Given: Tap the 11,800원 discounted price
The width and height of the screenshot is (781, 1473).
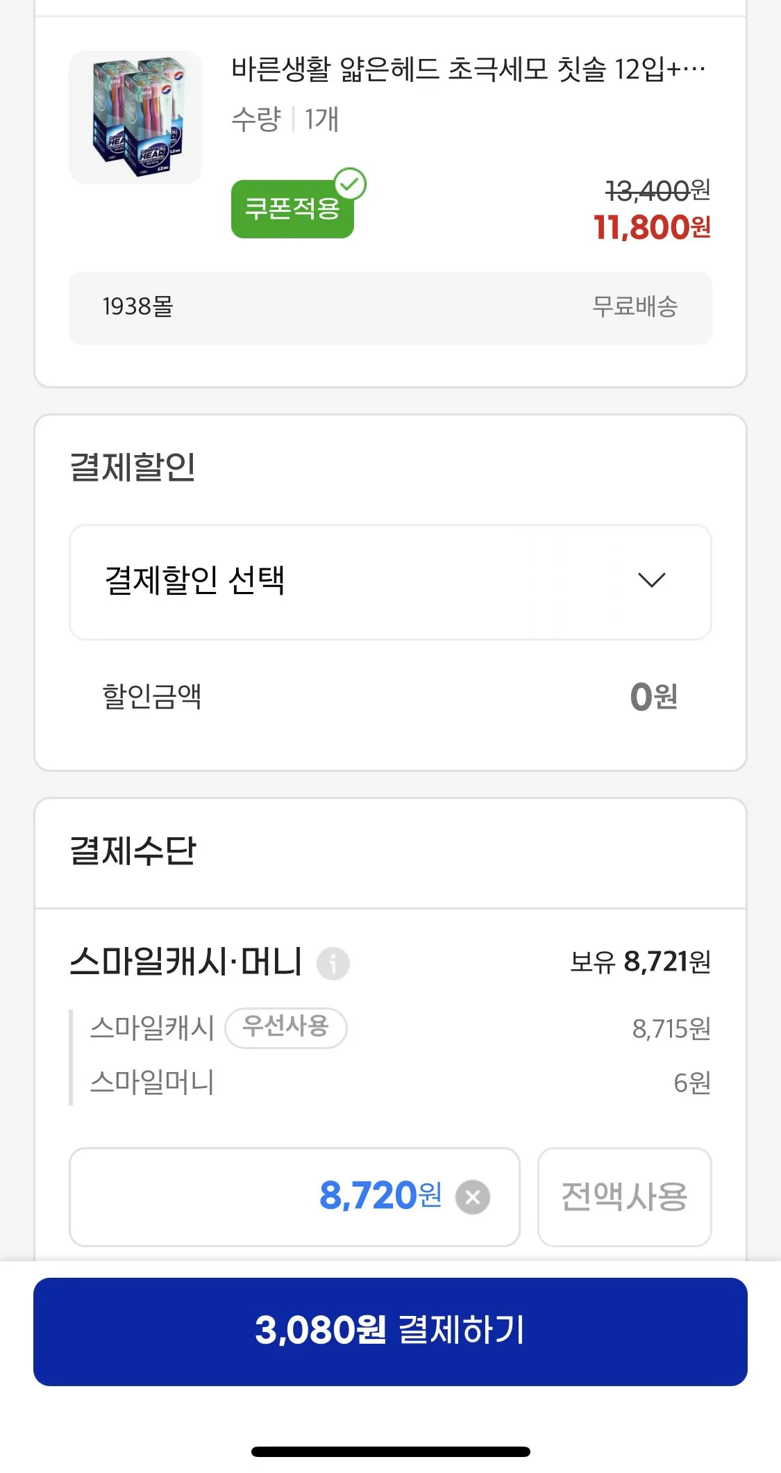Looking at the screenshot, I should pos(651,227).
